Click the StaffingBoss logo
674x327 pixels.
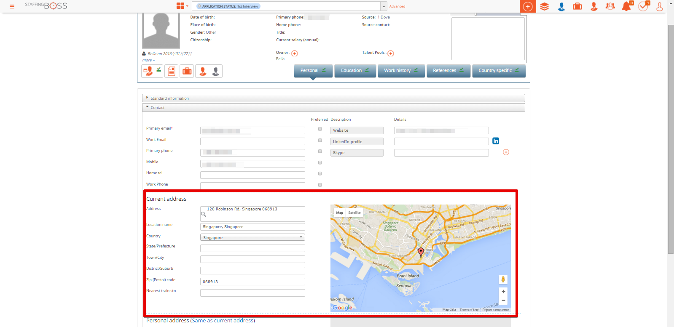tap(46, 5)
